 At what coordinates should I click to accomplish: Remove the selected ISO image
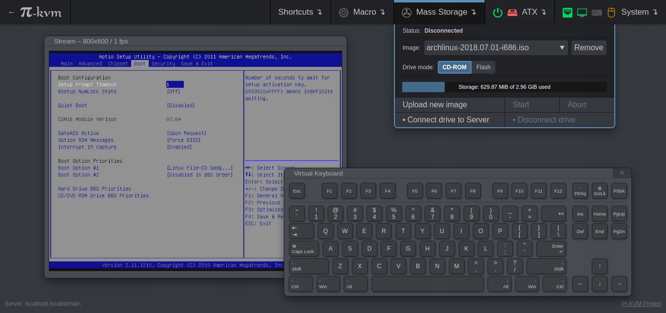(588, 48)
